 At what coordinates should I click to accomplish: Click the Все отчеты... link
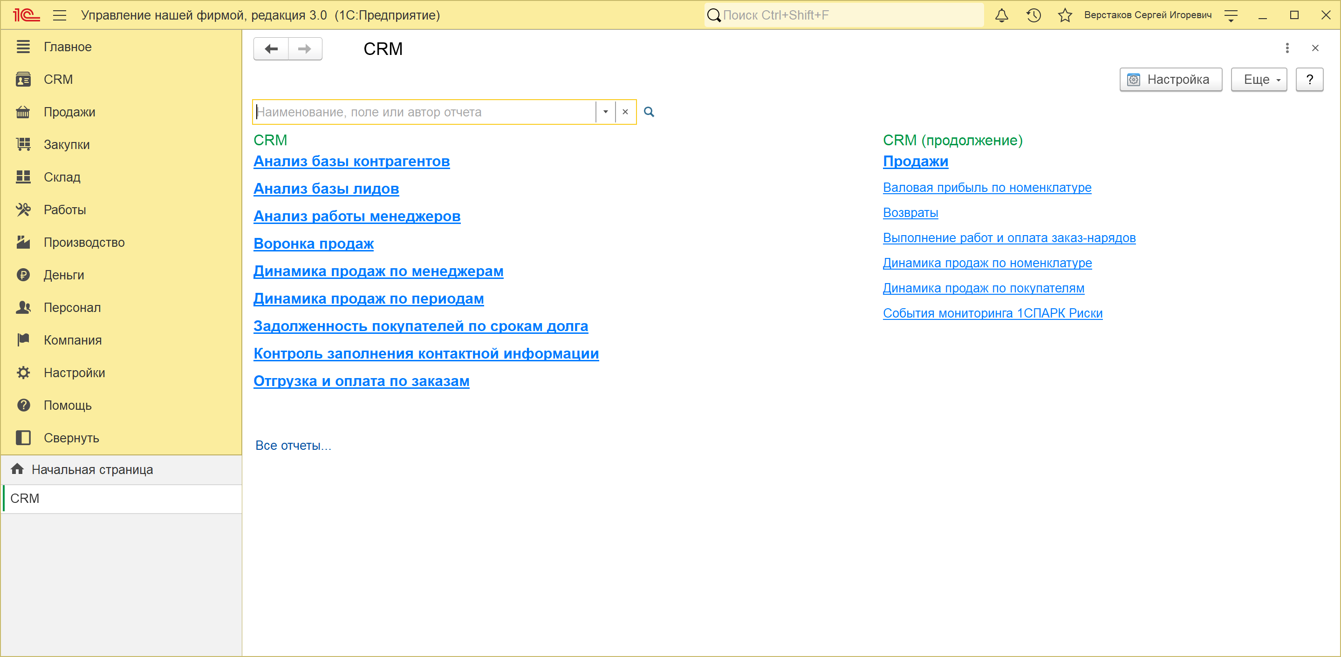(293, 446)
